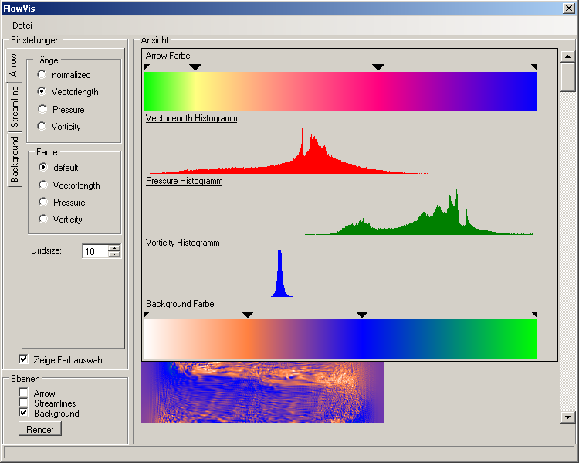Click the third Arrow Farbe gradient marker at pink
Viewport: 579px width, 463px height.
378,67
